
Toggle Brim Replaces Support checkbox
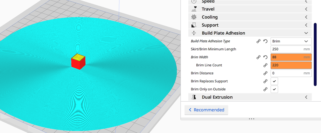point(274,81)
